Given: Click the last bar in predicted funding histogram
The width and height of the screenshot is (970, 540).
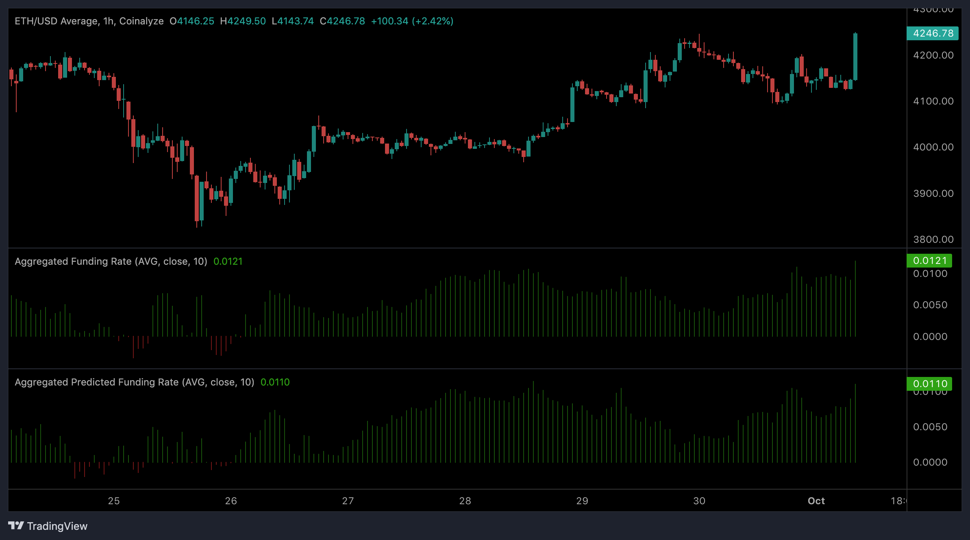Looking at the screenshot, I should coord(855,423).
